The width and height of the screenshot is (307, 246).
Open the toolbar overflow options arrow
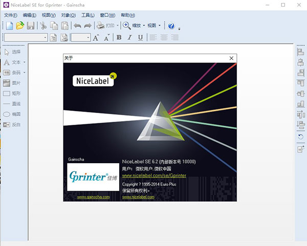coord(179,29)
